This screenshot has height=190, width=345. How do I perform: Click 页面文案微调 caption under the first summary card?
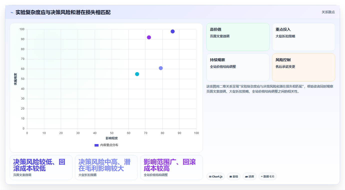[x=22, y=175]
